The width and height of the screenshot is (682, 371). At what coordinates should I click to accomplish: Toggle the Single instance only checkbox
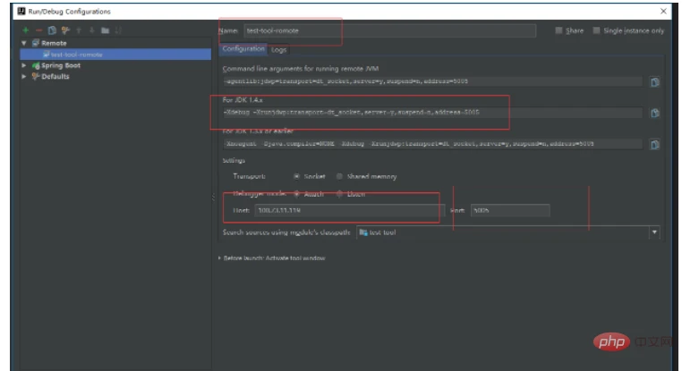597,30
